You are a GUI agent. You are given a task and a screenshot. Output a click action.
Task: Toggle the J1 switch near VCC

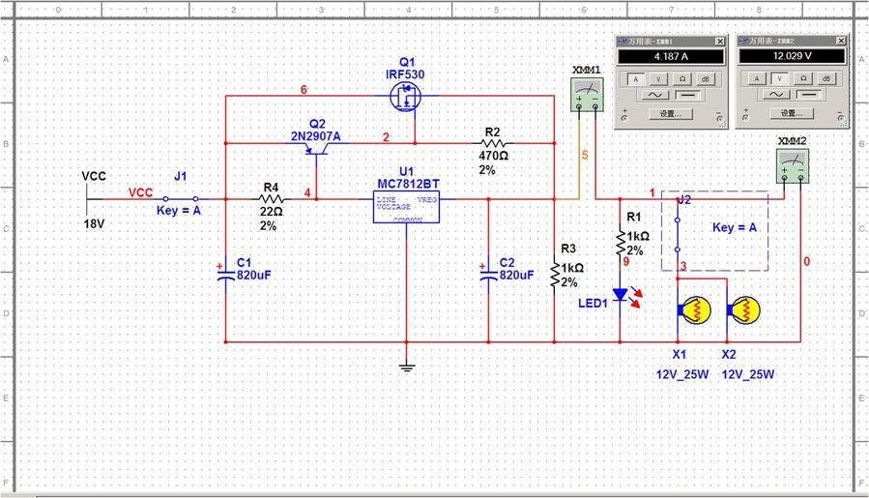coord(180,197)
